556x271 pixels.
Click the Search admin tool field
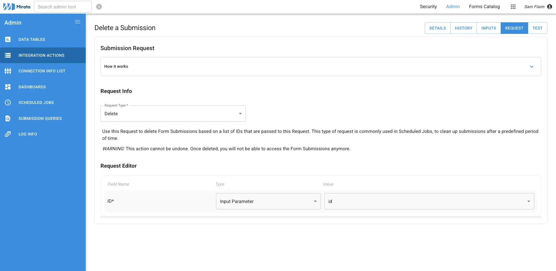coord(63,6)
